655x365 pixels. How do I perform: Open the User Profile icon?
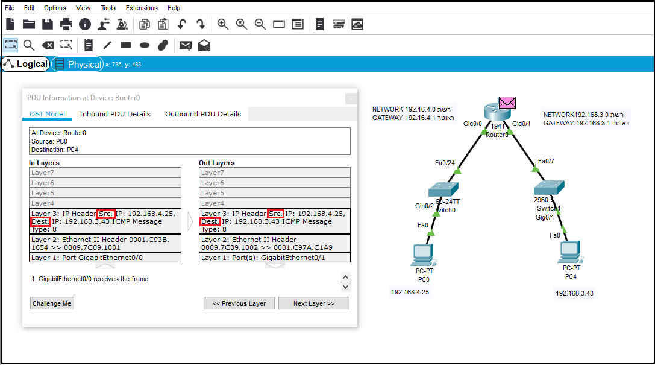104,24
